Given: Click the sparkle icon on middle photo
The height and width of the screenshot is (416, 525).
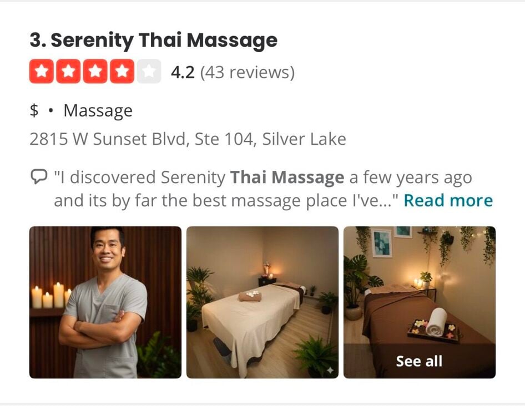Looking at the screenshot, I should 330,370.
